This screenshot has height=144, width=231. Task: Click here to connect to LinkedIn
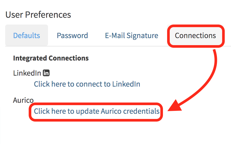pyautogui.click(x=87, y=84)
